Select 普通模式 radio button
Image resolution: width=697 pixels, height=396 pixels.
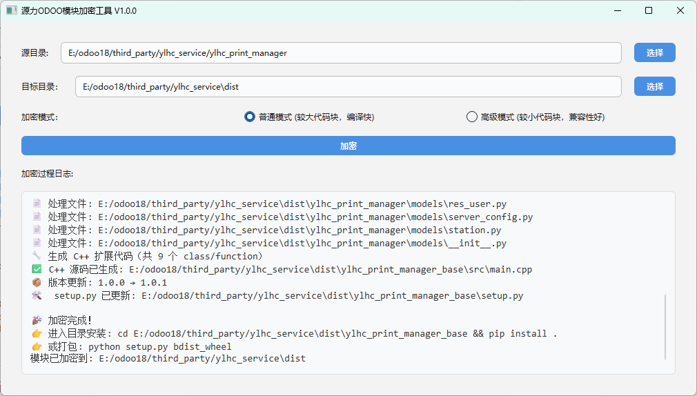coord(250,117)
